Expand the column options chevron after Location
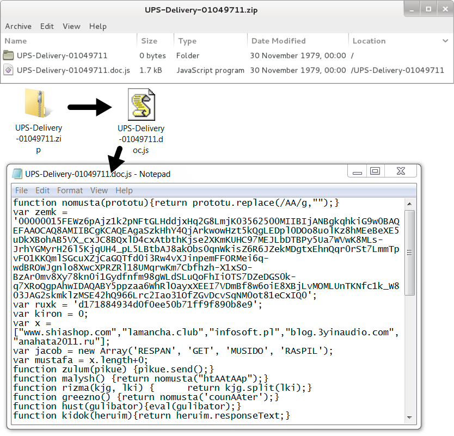454x436 pixels. [445, 41]
